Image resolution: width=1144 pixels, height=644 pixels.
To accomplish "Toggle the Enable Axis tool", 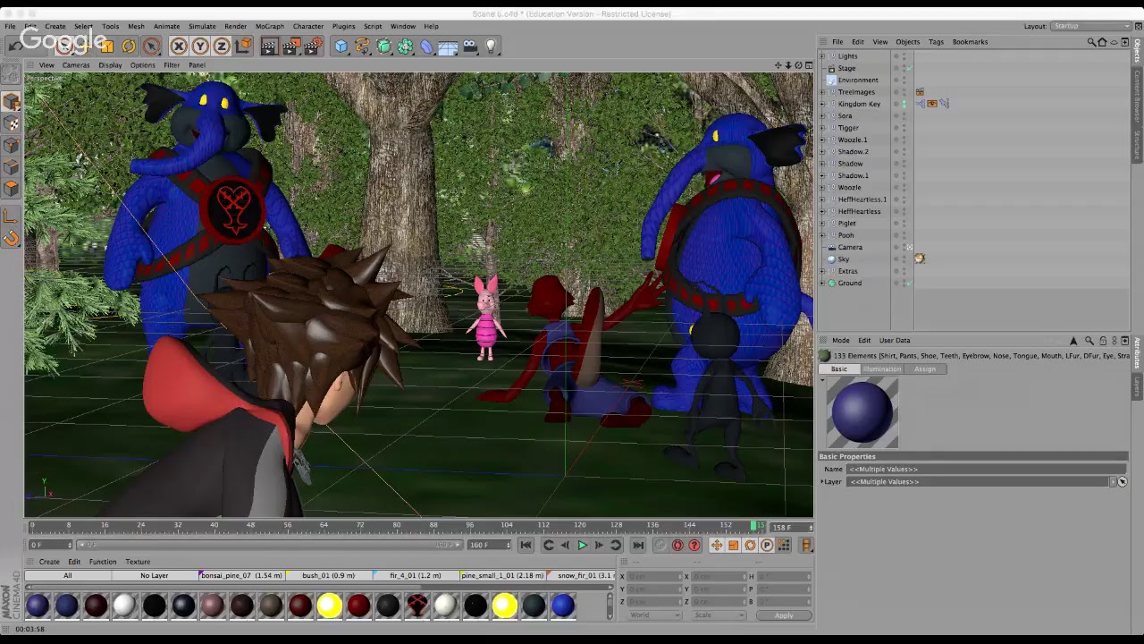I will click(12, 216).
